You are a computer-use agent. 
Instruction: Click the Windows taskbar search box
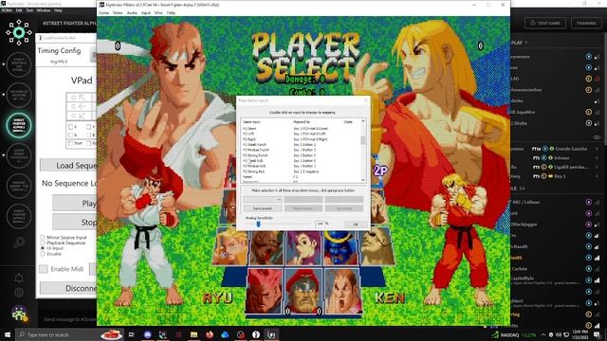pyautogui.click(x=69, y=334)
